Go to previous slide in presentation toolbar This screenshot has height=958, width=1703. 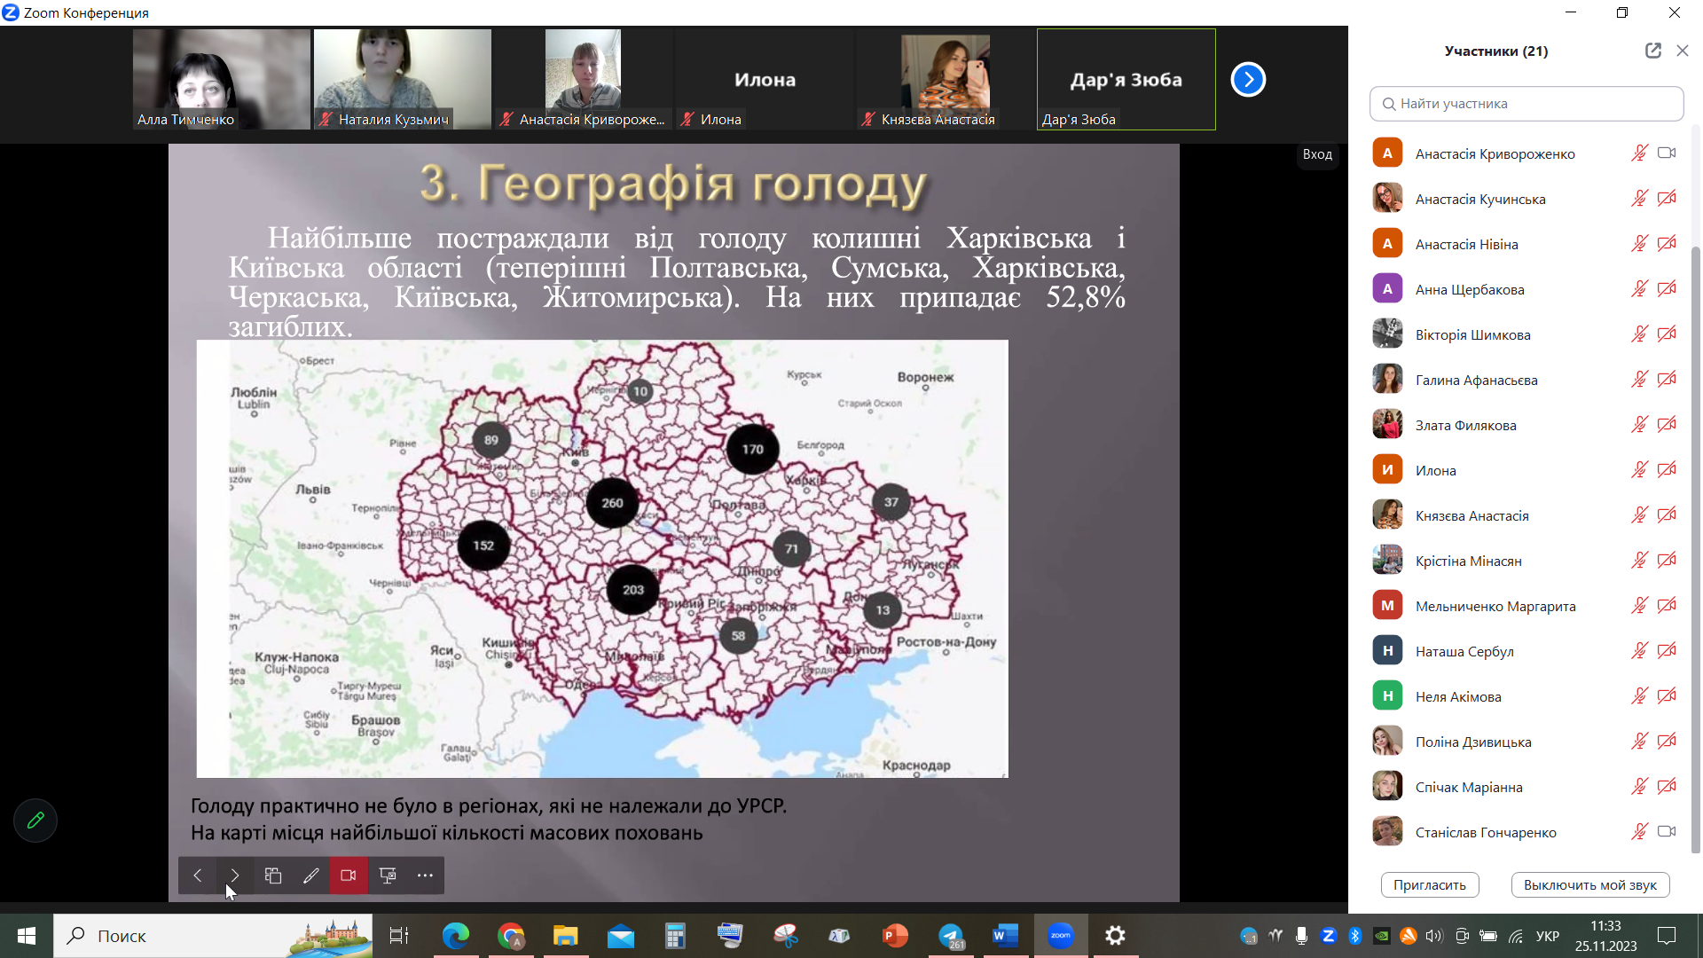pos(198,876)
